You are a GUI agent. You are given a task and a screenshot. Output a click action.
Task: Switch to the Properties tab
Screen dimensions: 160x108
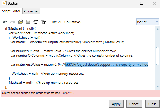[x=31, y=11]
